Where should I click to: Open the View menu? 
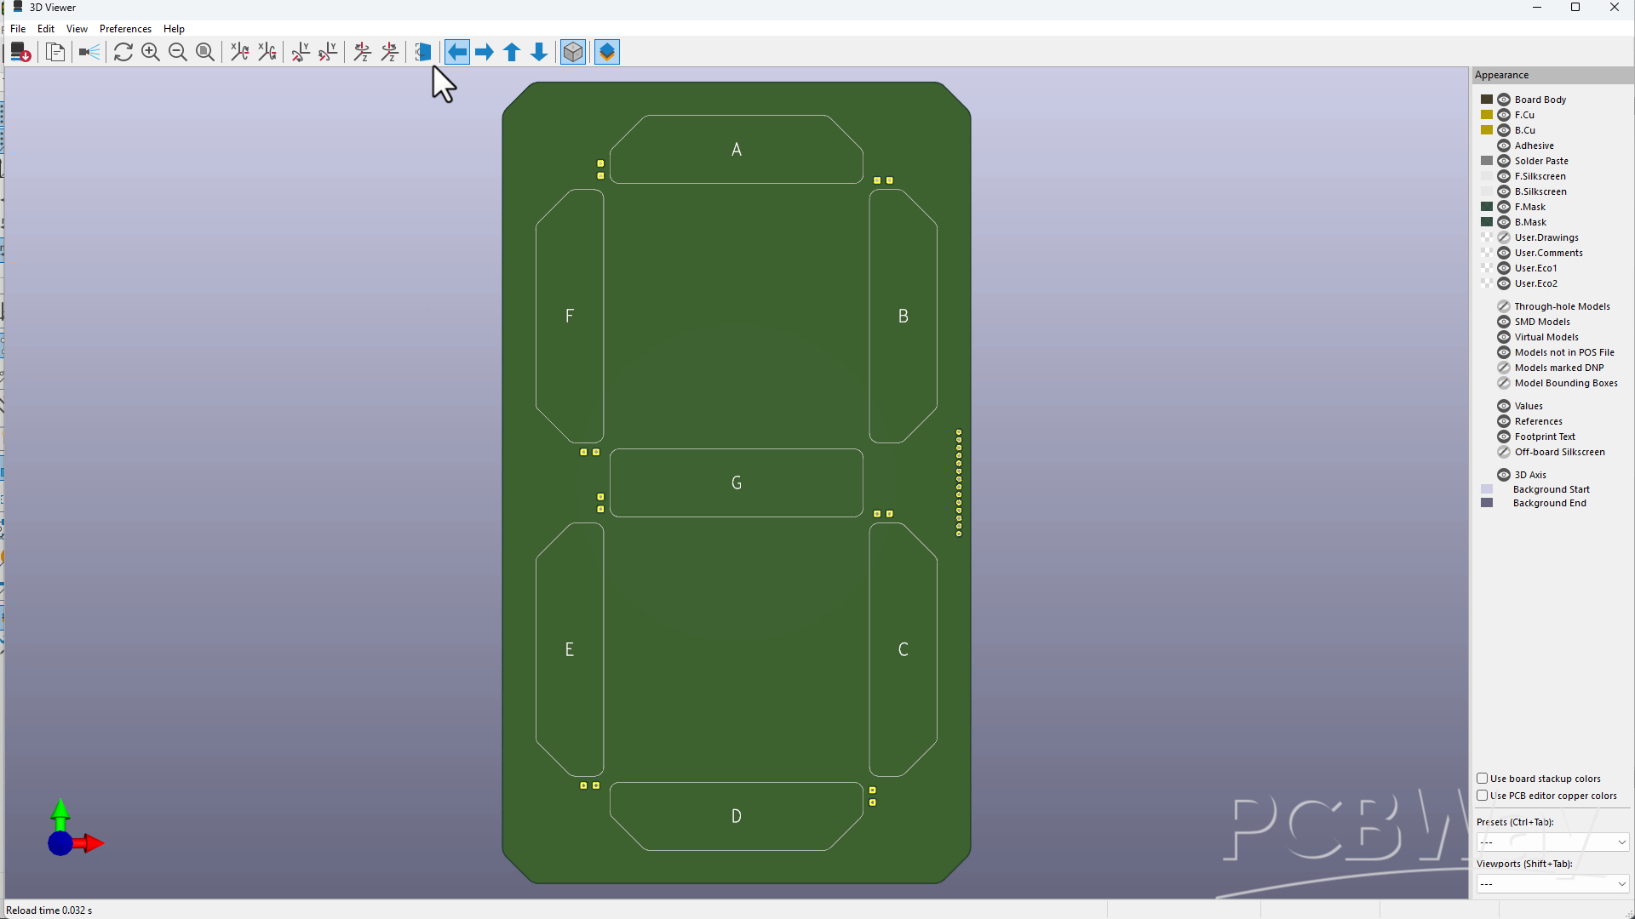pos(77,29)
